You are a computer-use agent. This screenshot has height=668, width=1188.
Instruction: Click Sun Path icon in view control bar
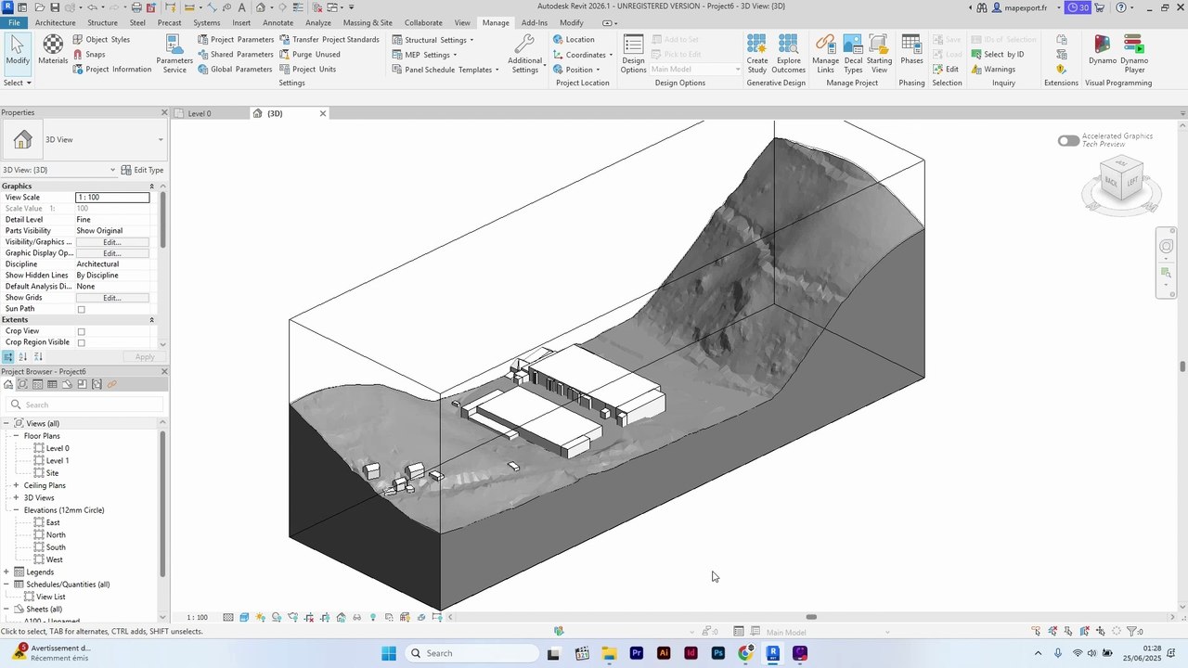(261, 618)
